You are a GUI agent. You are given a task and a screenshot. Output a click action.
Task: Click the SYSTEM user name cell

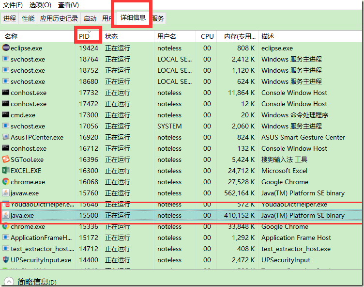point(169,126)
